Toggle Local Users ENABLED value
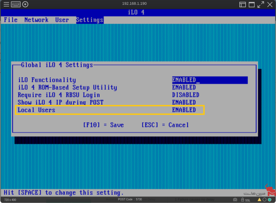The image size is (276, 203). pos(184,110)
